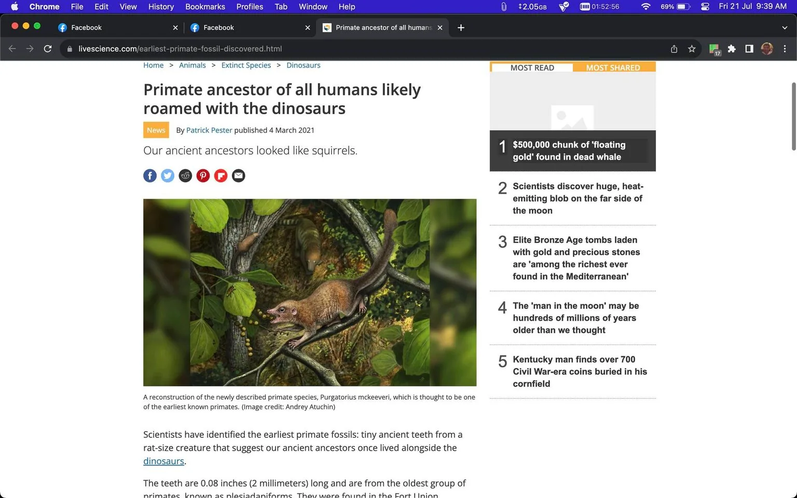Open the Chrome three-dot menu
This screenshot has width=797, height=498.
785,49
